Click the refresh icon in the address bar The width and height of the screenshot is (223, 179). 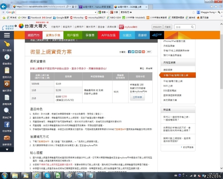pyautogui.click(x=76, y=7)
